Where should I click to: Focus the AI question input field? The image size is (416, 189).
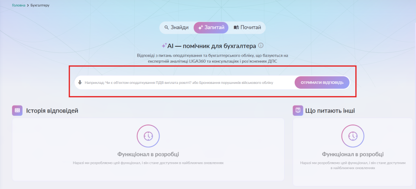(186, 82)
